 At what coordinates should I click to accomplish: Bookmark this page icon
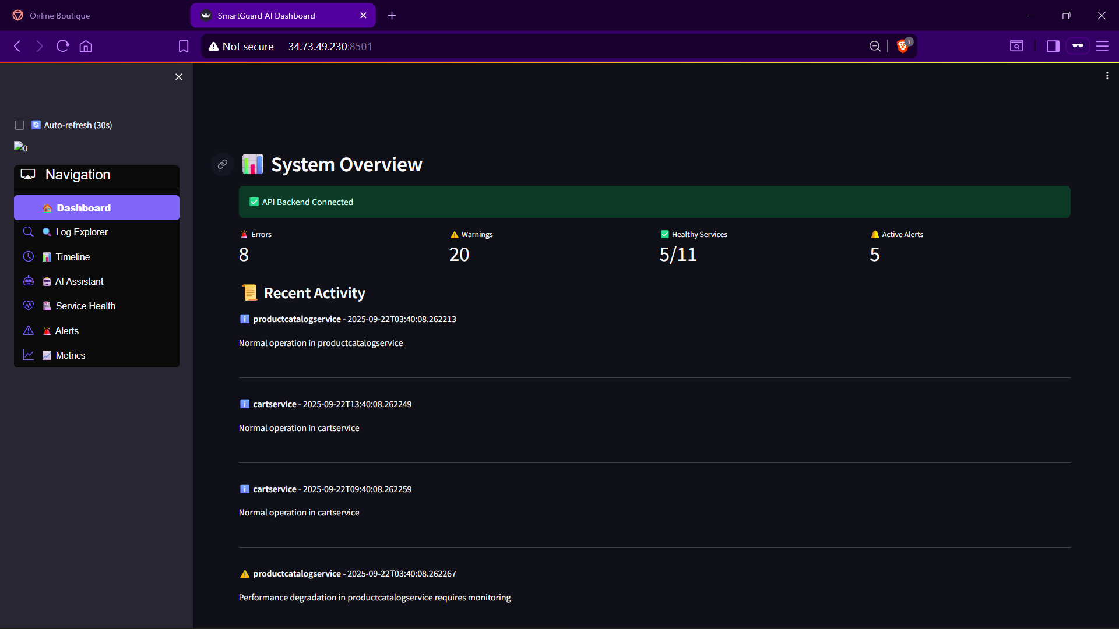184,46
